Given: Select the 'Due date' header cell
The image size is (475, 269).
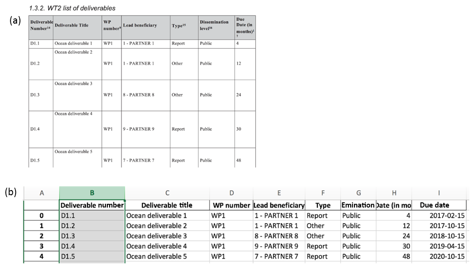Looking at the screenshot, I should click(434, 205).
